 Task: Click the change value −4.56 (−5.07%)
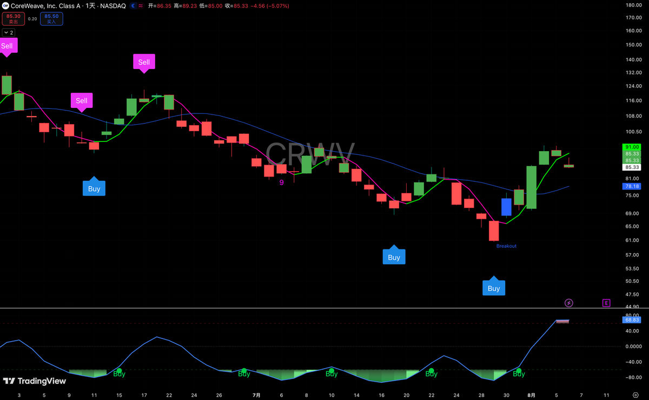(x=269, y=6)
